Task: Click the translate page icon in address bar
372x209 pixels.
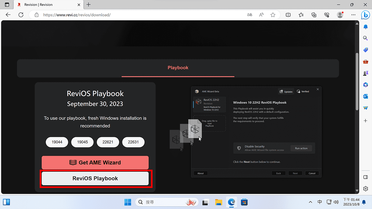Action: pos(250,15)
